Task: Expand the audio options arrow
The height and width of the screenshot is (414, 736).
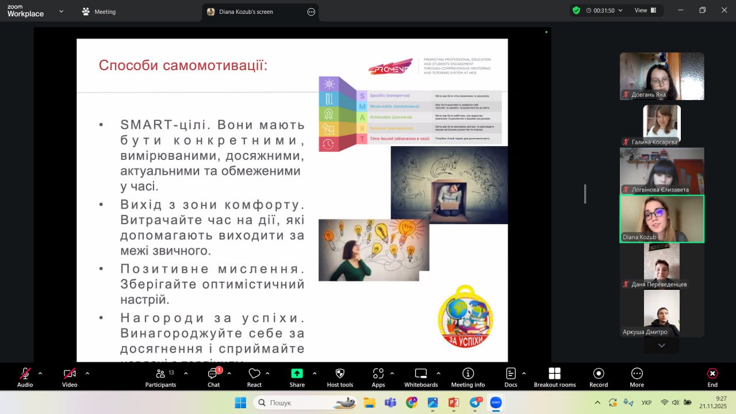Action: (40, 373)
